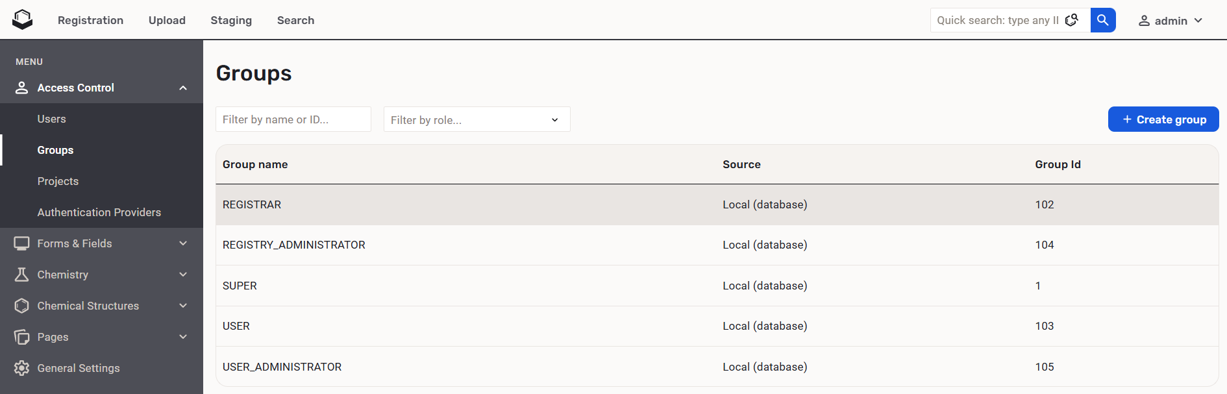Open the admin user menu
The height and width of the screenshot is (394, 1227).
pyautogui.click(x=1170, y=21)
